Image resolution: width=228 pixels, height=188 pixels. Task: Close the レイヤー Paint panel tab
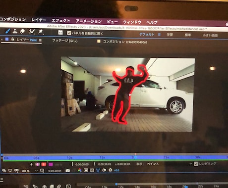(2, 40)
